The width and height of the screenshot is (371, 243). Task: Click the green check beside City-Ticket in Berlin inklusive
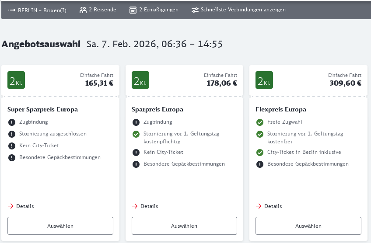pos(259,153)
